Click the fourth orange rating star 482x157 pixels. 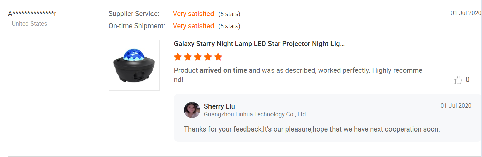click(x=208, y=57)
